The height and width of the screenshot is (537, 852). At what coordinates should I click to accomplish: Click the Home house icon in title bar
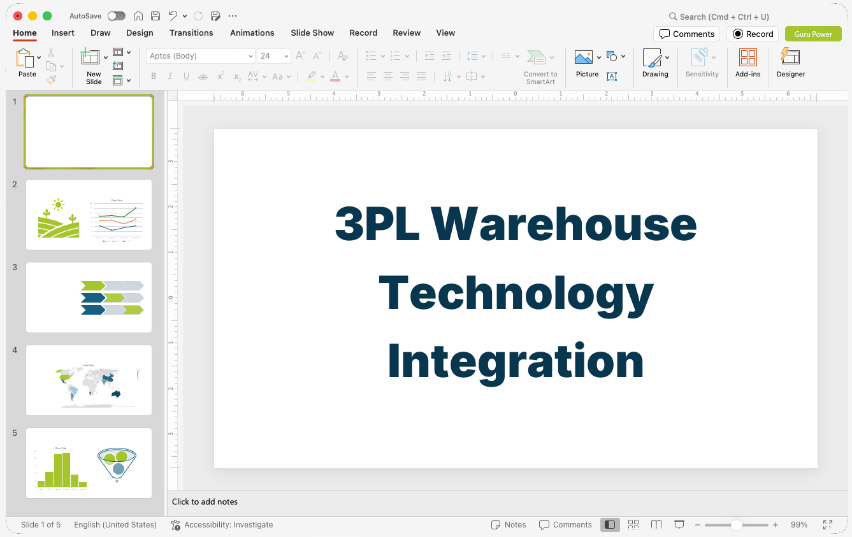click(138, 16)
